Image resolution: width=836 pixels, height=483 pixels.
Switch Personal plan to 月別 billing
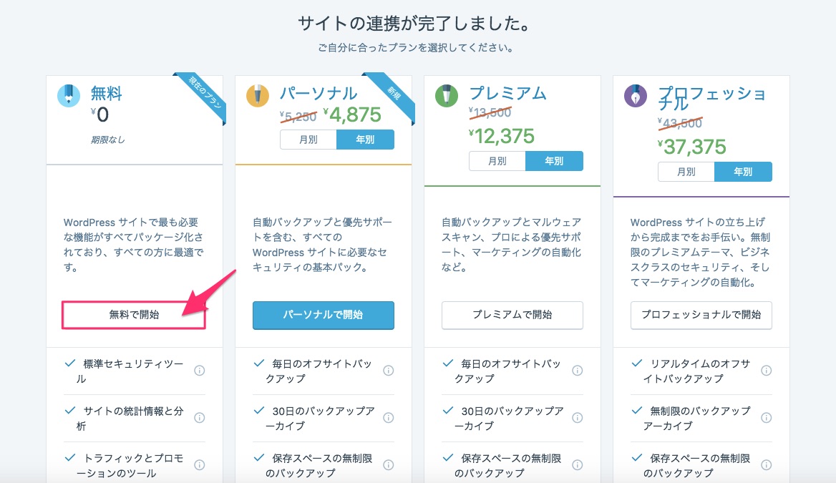(x=308, y=140)
